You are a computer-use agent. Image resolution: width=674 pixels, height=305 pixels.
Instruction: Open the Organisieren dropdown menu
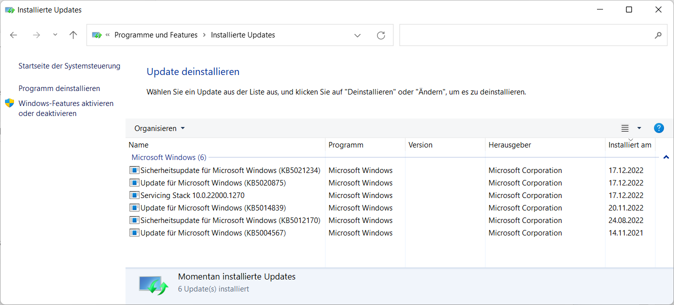coord(159,128)
